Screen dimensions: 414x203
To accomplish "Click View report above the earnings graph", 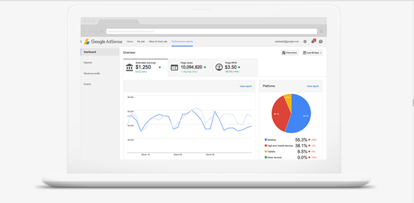I will point(246,86).
